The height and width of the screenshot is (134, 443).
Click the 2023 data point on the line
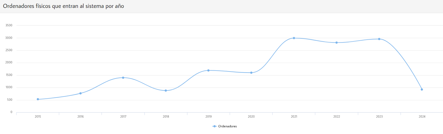click(x=379, y=39)
